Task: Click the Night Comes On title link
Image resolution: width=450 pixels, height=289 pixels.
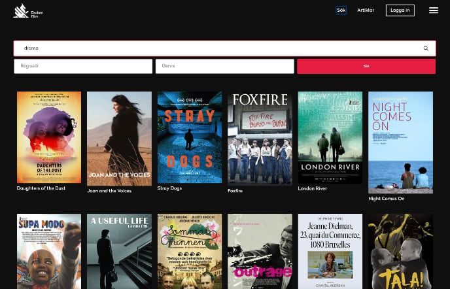Action: tap(386, 199)
